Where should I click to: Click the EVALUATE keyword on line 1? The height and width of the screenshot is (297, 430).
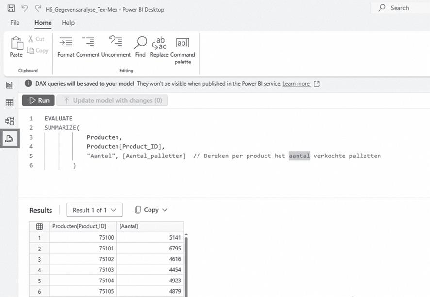[58, 119]
